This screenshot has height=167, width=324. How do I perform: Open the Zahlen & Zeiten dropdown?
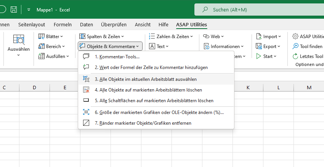(x=171, y=36)
